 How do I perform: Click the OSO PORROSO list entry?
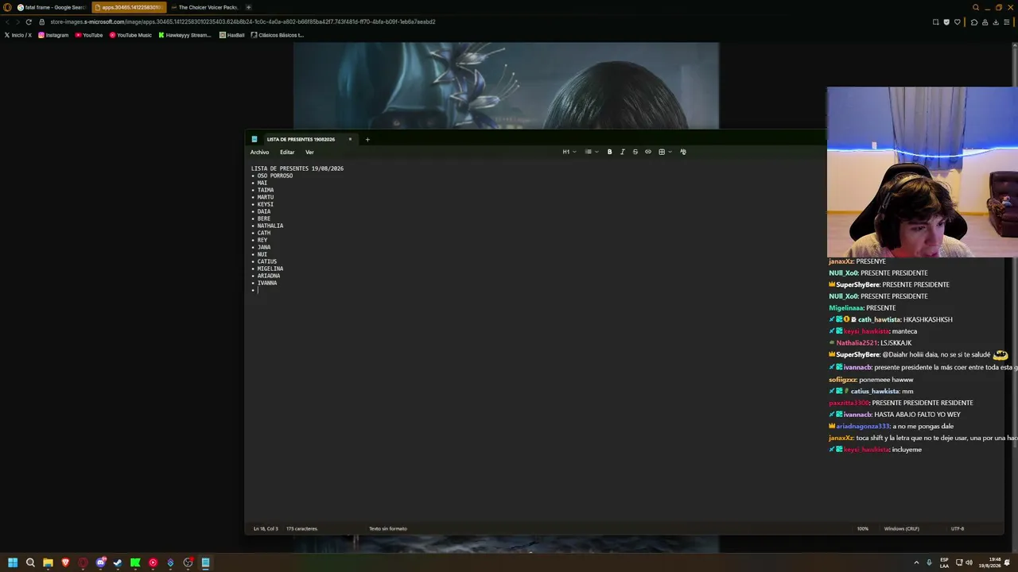[275, 176]
